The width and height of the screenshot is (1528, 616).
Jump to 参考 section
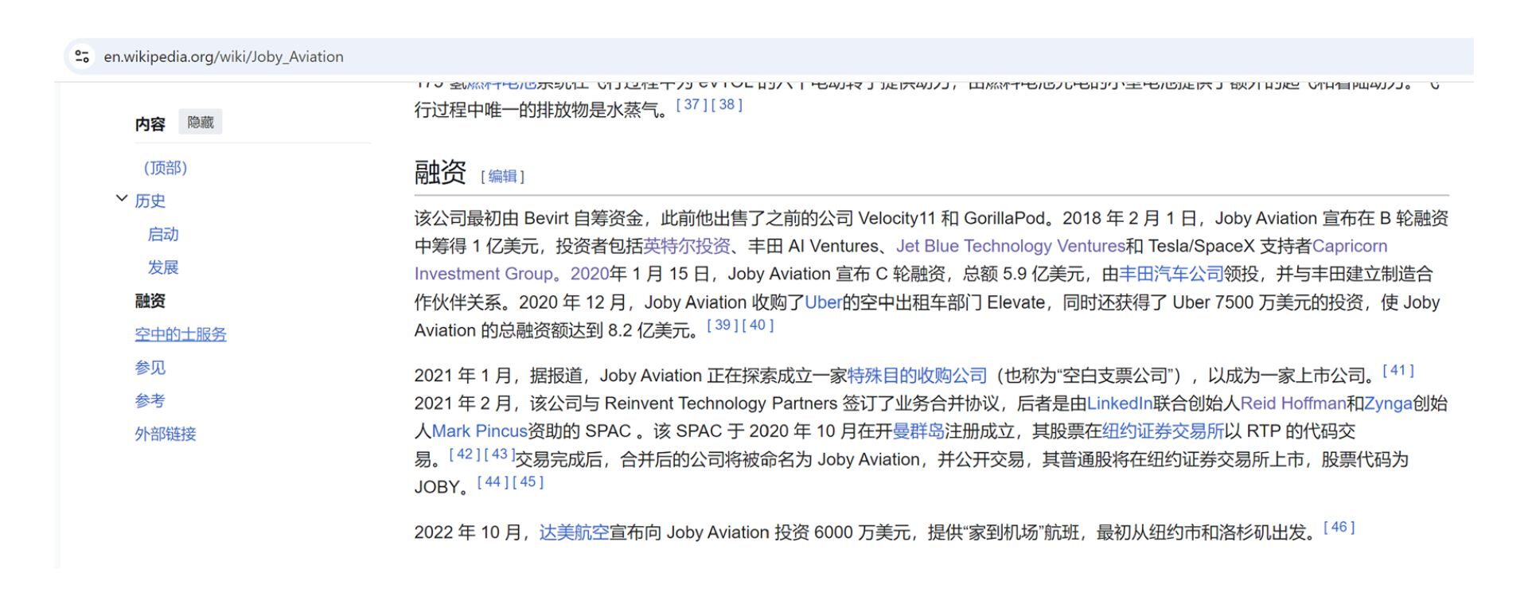tap(150, 401)
